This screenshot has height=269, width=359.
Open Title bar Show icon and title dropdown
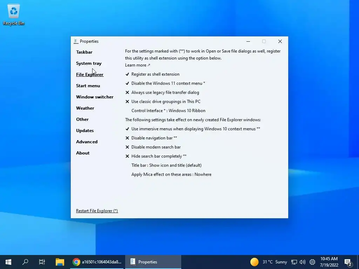click(167, 165)
